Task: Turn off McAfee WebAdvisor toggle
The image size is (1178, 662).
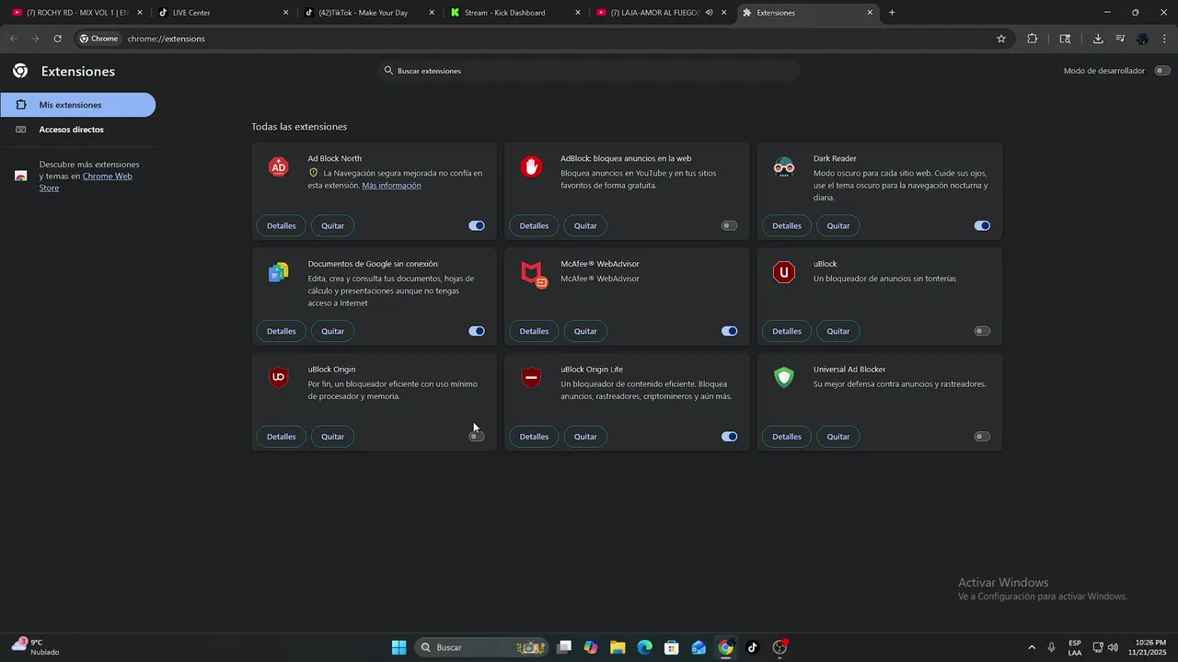Action: (x=729, y=331)
